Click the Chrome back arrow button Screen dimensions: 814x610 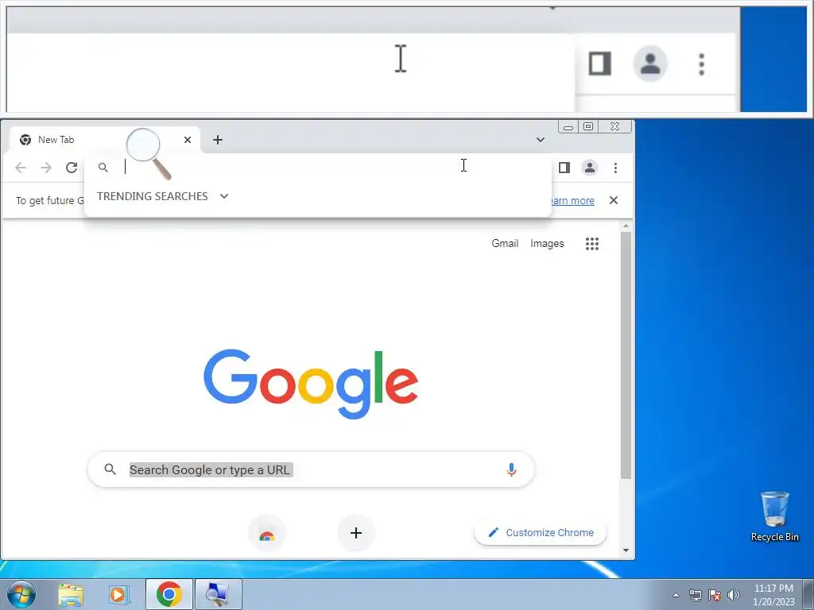(21, 168)
